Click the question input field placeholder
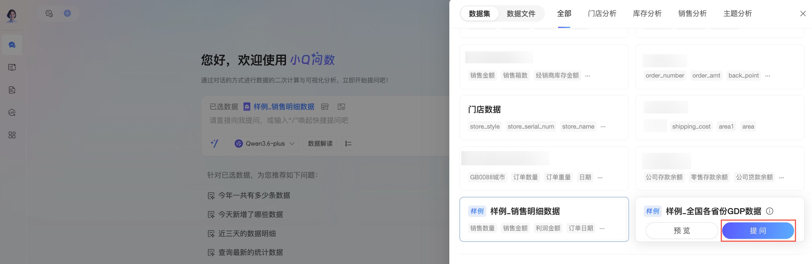 [x=279, y=120]
